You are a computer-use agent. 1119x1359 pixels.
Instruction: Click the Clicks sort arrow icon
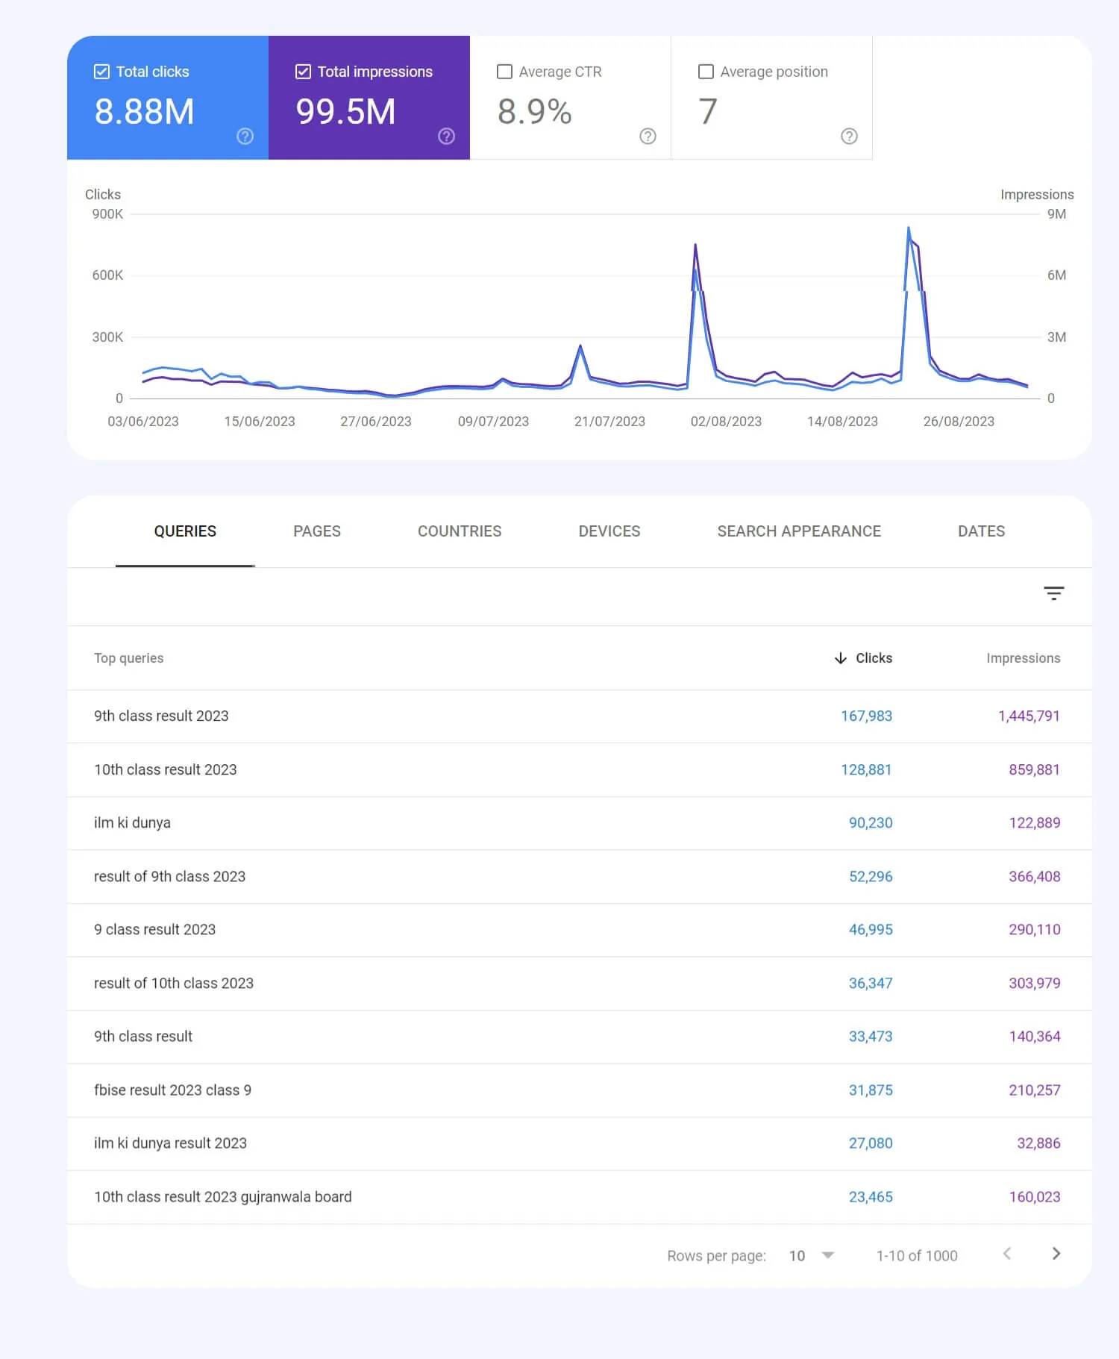pyautogui.click(x=841, y=658)
